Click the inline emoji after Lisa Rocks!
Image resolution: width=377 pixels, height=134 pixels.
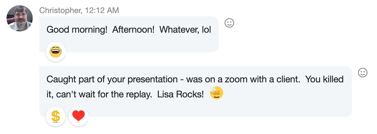pyautogui.click(x=216, y=93)
